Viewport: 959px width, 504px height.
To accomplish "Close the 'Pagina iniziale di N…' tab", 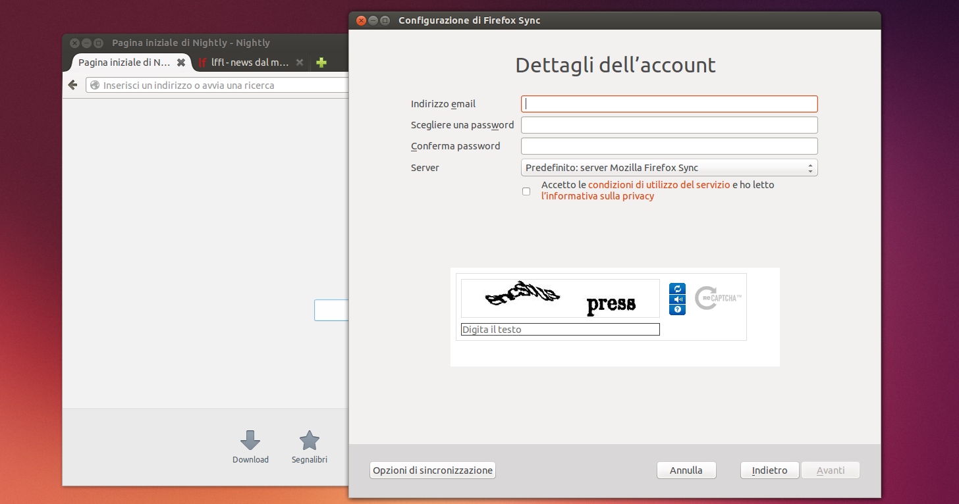I will (180, 63).
